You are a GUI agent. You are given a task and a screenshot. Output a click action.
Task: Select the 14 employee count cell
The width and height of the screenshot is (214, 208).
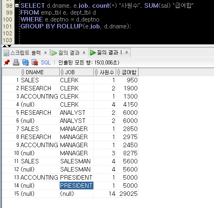[105, 194]
